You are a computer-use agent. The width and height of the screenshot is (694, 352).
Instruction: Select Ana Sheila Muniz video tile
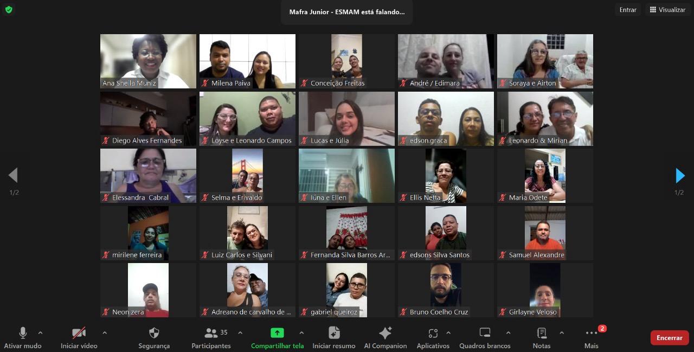tap(148, 61)
